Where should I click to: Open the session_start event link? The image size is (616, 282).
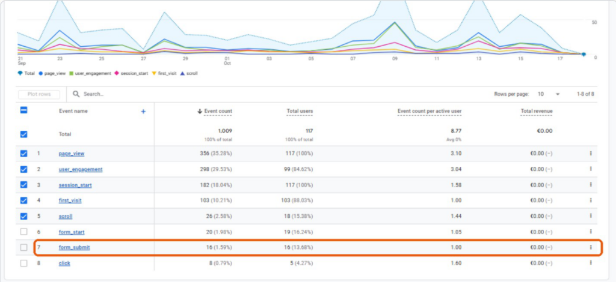75,185
